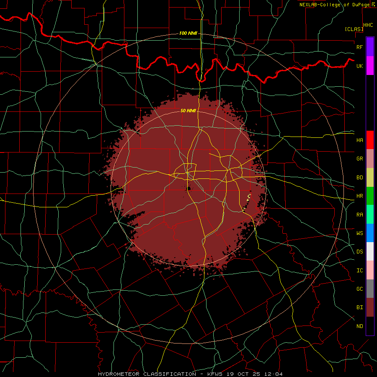Click the GC legend label
Screen dimensions: 377x377
click(359, 289)
